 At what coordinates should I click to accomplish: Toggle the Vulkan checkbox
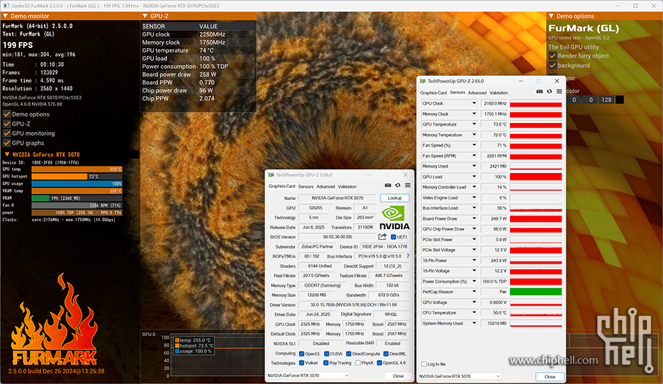click(x=302, y=363)
